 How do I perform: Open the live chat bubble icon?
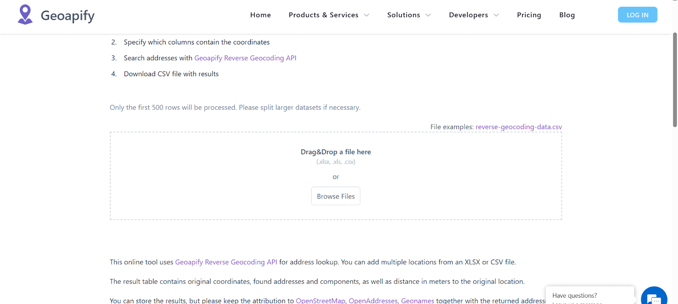654,297
